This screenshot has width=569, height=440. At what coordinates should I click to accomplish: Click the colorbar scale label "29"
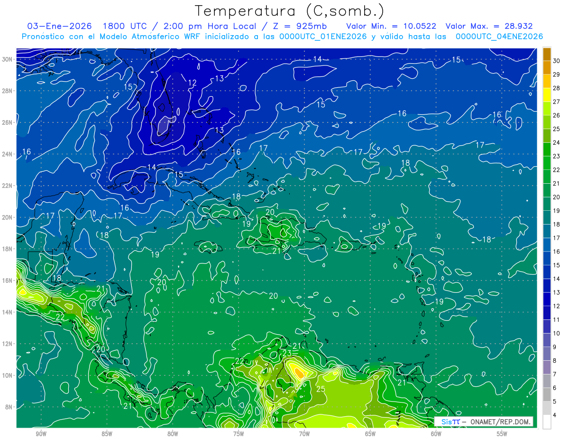coord(557,74)
